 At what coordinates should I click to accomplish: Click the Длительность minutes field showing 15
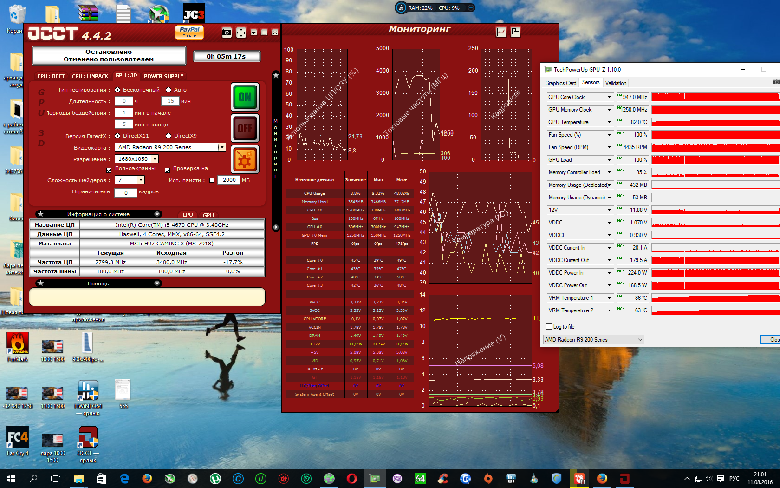tap(171, 101)
